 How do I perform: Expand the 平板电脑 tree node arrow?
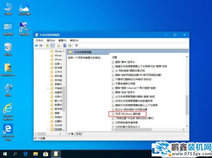coord(48,89)
